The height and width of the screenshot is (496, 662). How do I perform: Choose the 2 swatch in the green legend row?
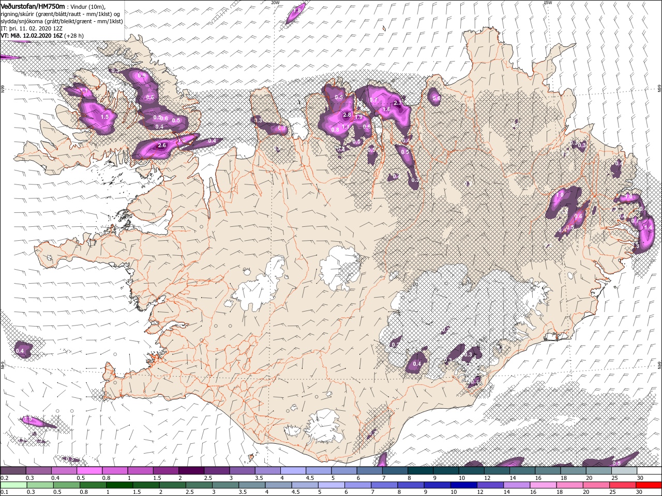[x=172, y=485]
